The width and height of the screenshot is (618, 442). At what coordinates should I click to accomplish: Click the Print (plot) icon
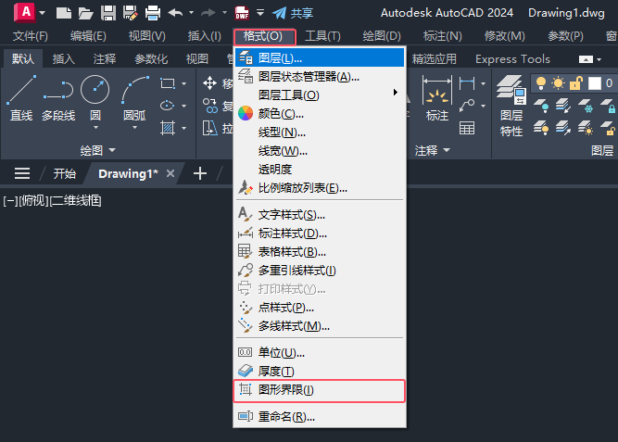click(x=153, y=13)
